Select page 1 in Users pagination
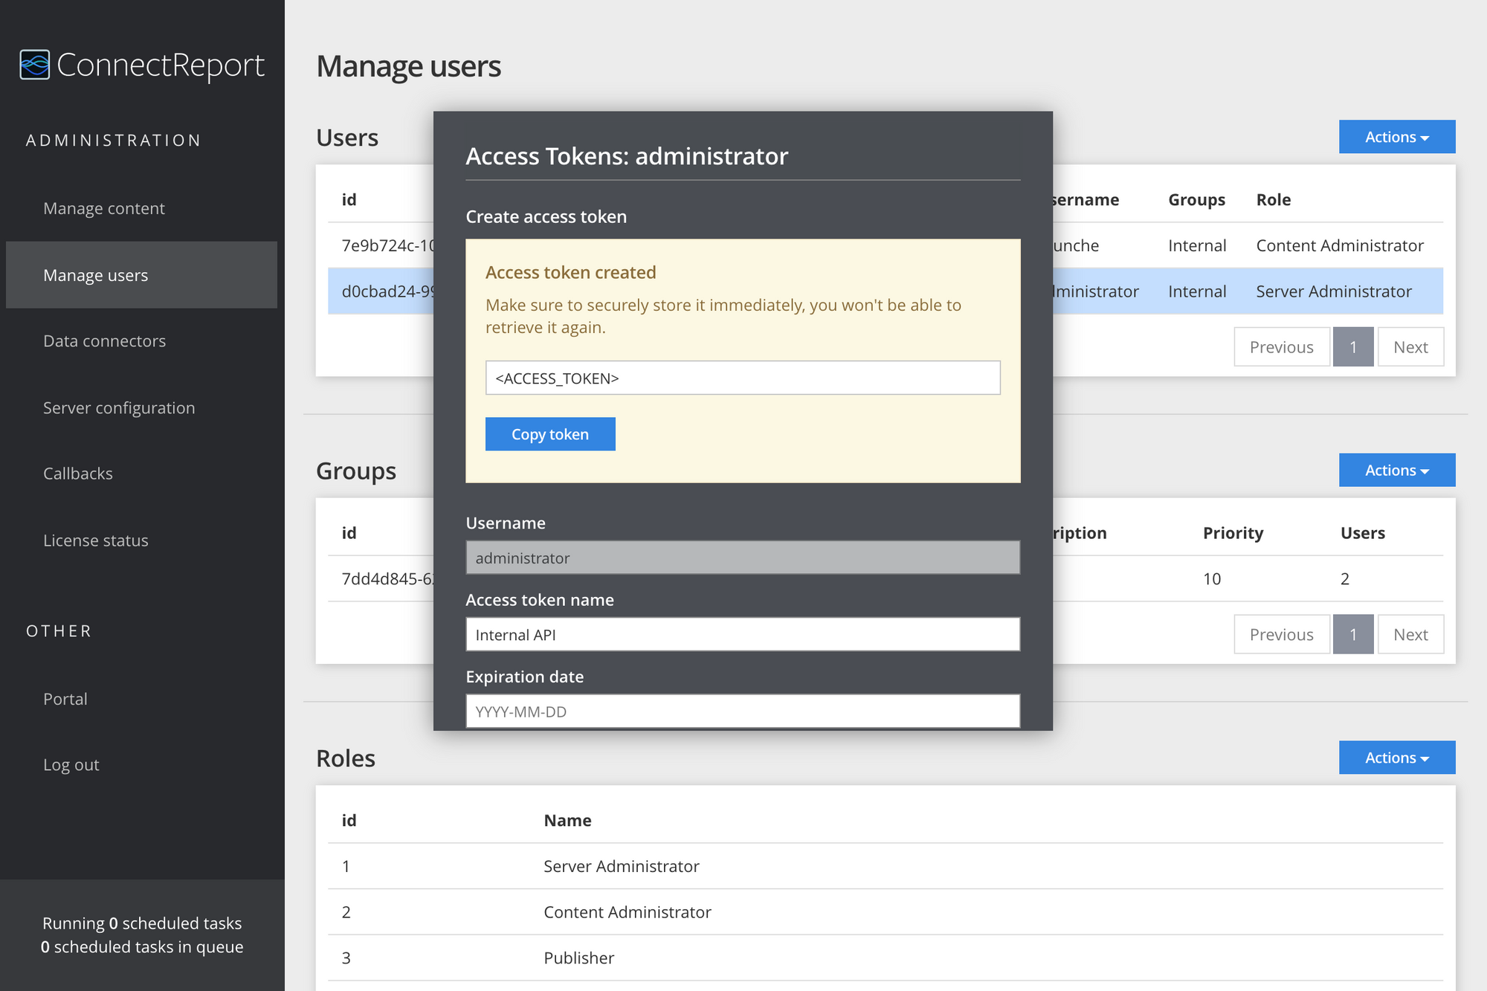This screenshot has height=991, width=1487. click(x=1353, y=346)
